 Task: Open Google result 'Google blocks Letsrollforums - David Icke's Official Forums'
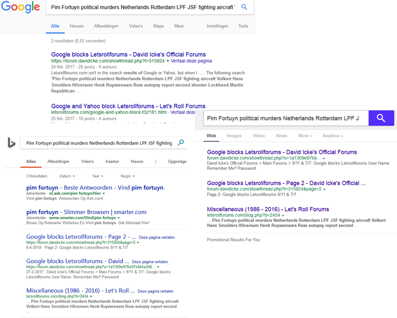pyautogui.click(x=128, y=54)
